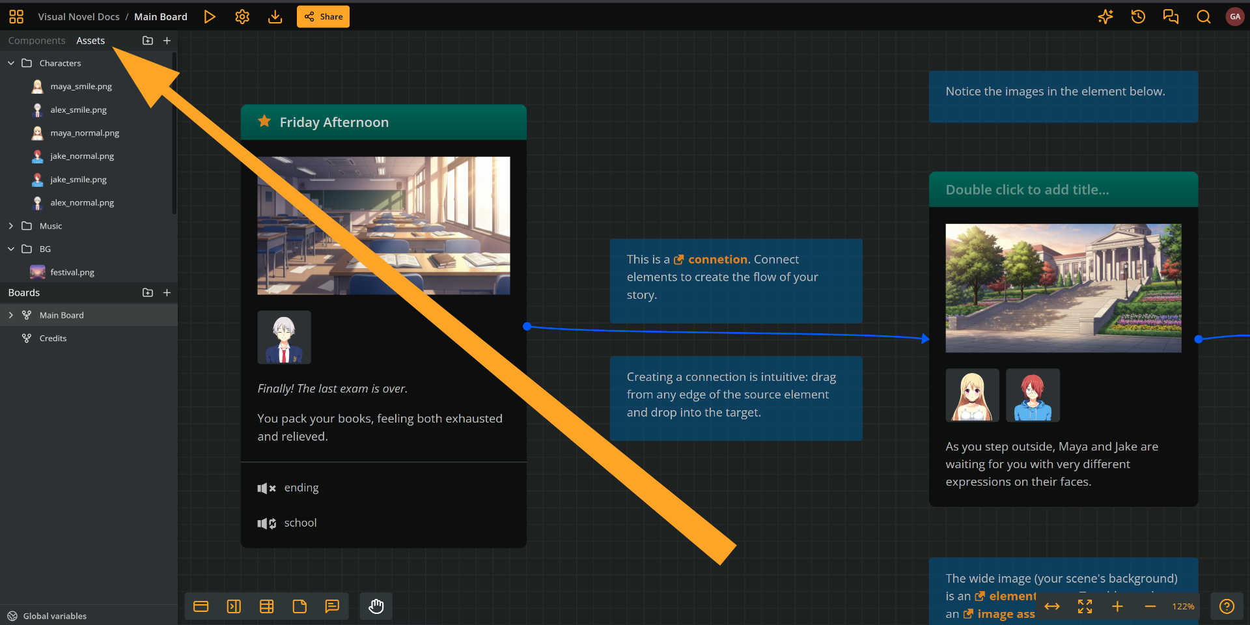Run the project with the play icon

210,16
